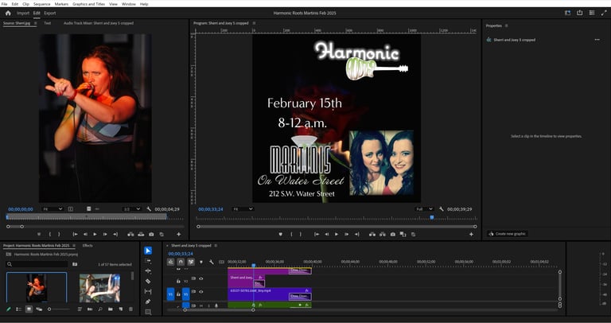The image size is (611, 323).
Task: Play the Program Monitor sequence
Action: pos(337,234)
